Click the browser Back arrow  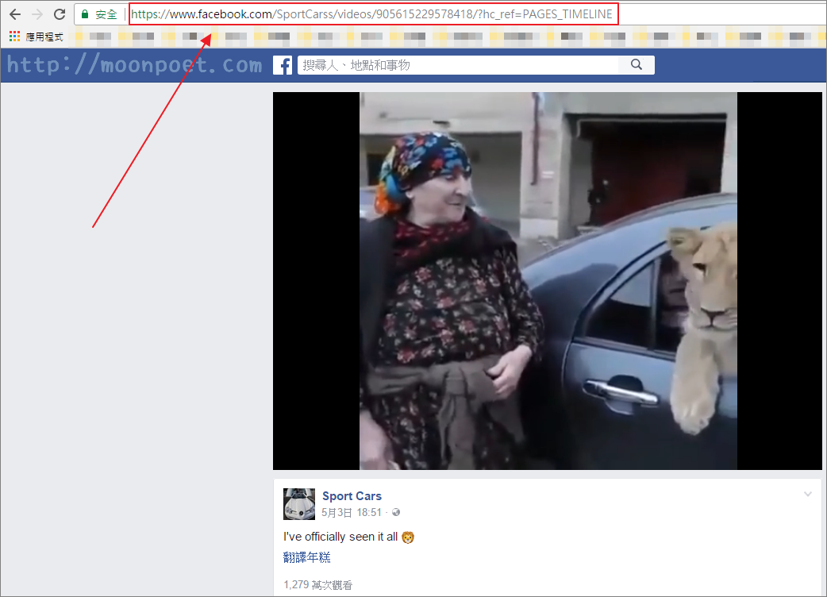(x=15, y=14)
